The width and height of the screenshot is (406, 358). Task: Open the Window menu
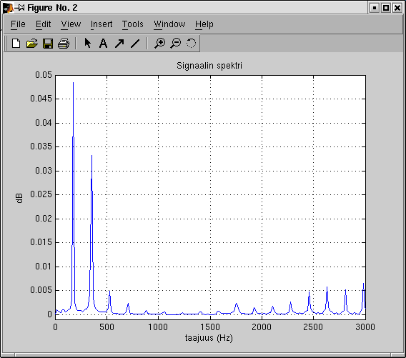tap(169, 24)
